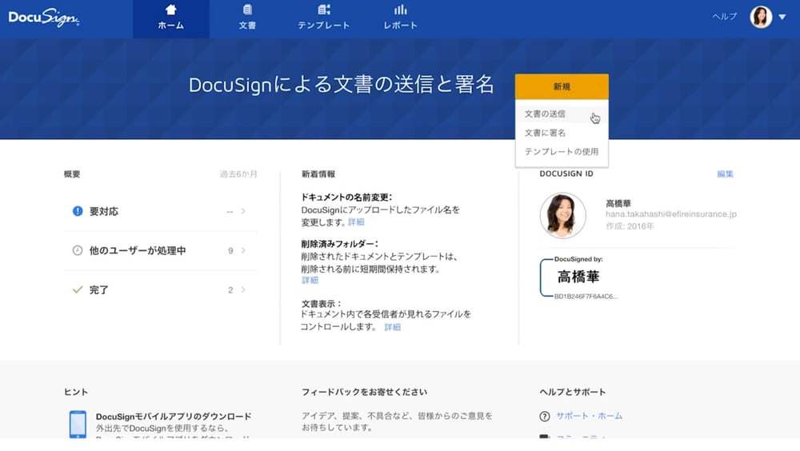
Task: Open the テンプレート tab
Action: pyautogui.click(x=323, y=19)
